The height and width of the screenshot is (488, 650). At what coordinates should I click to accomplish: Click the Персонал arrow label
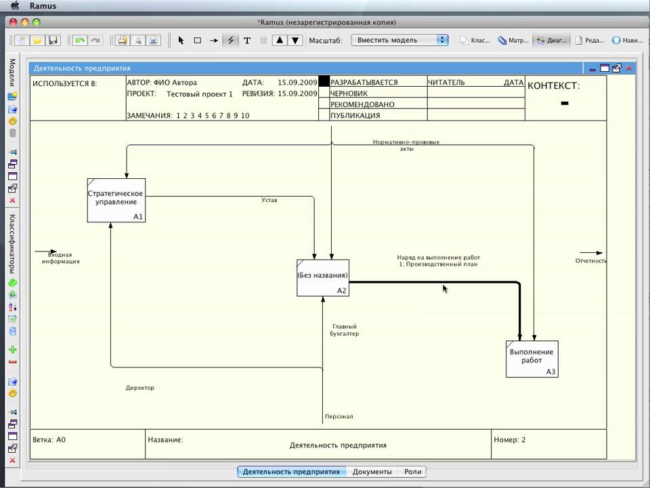(x=339, y=416)
